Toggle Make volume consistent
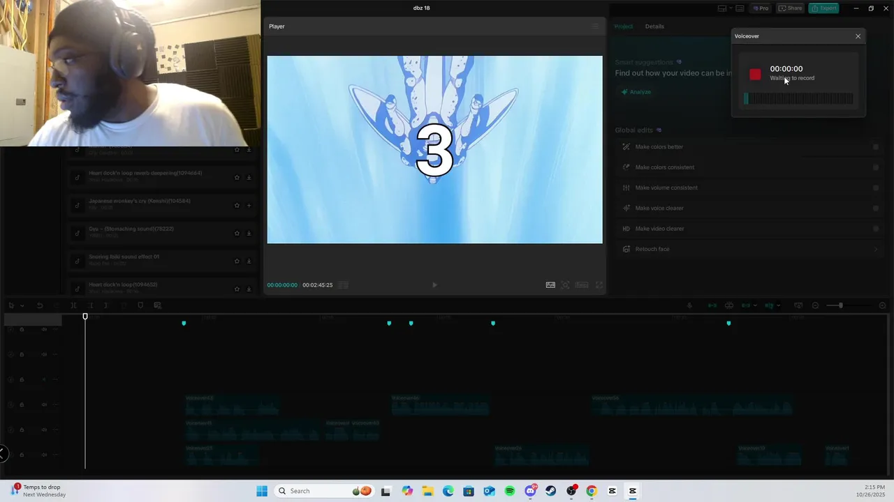This screenshot has height=502, width=894. (x=875, y=188)
